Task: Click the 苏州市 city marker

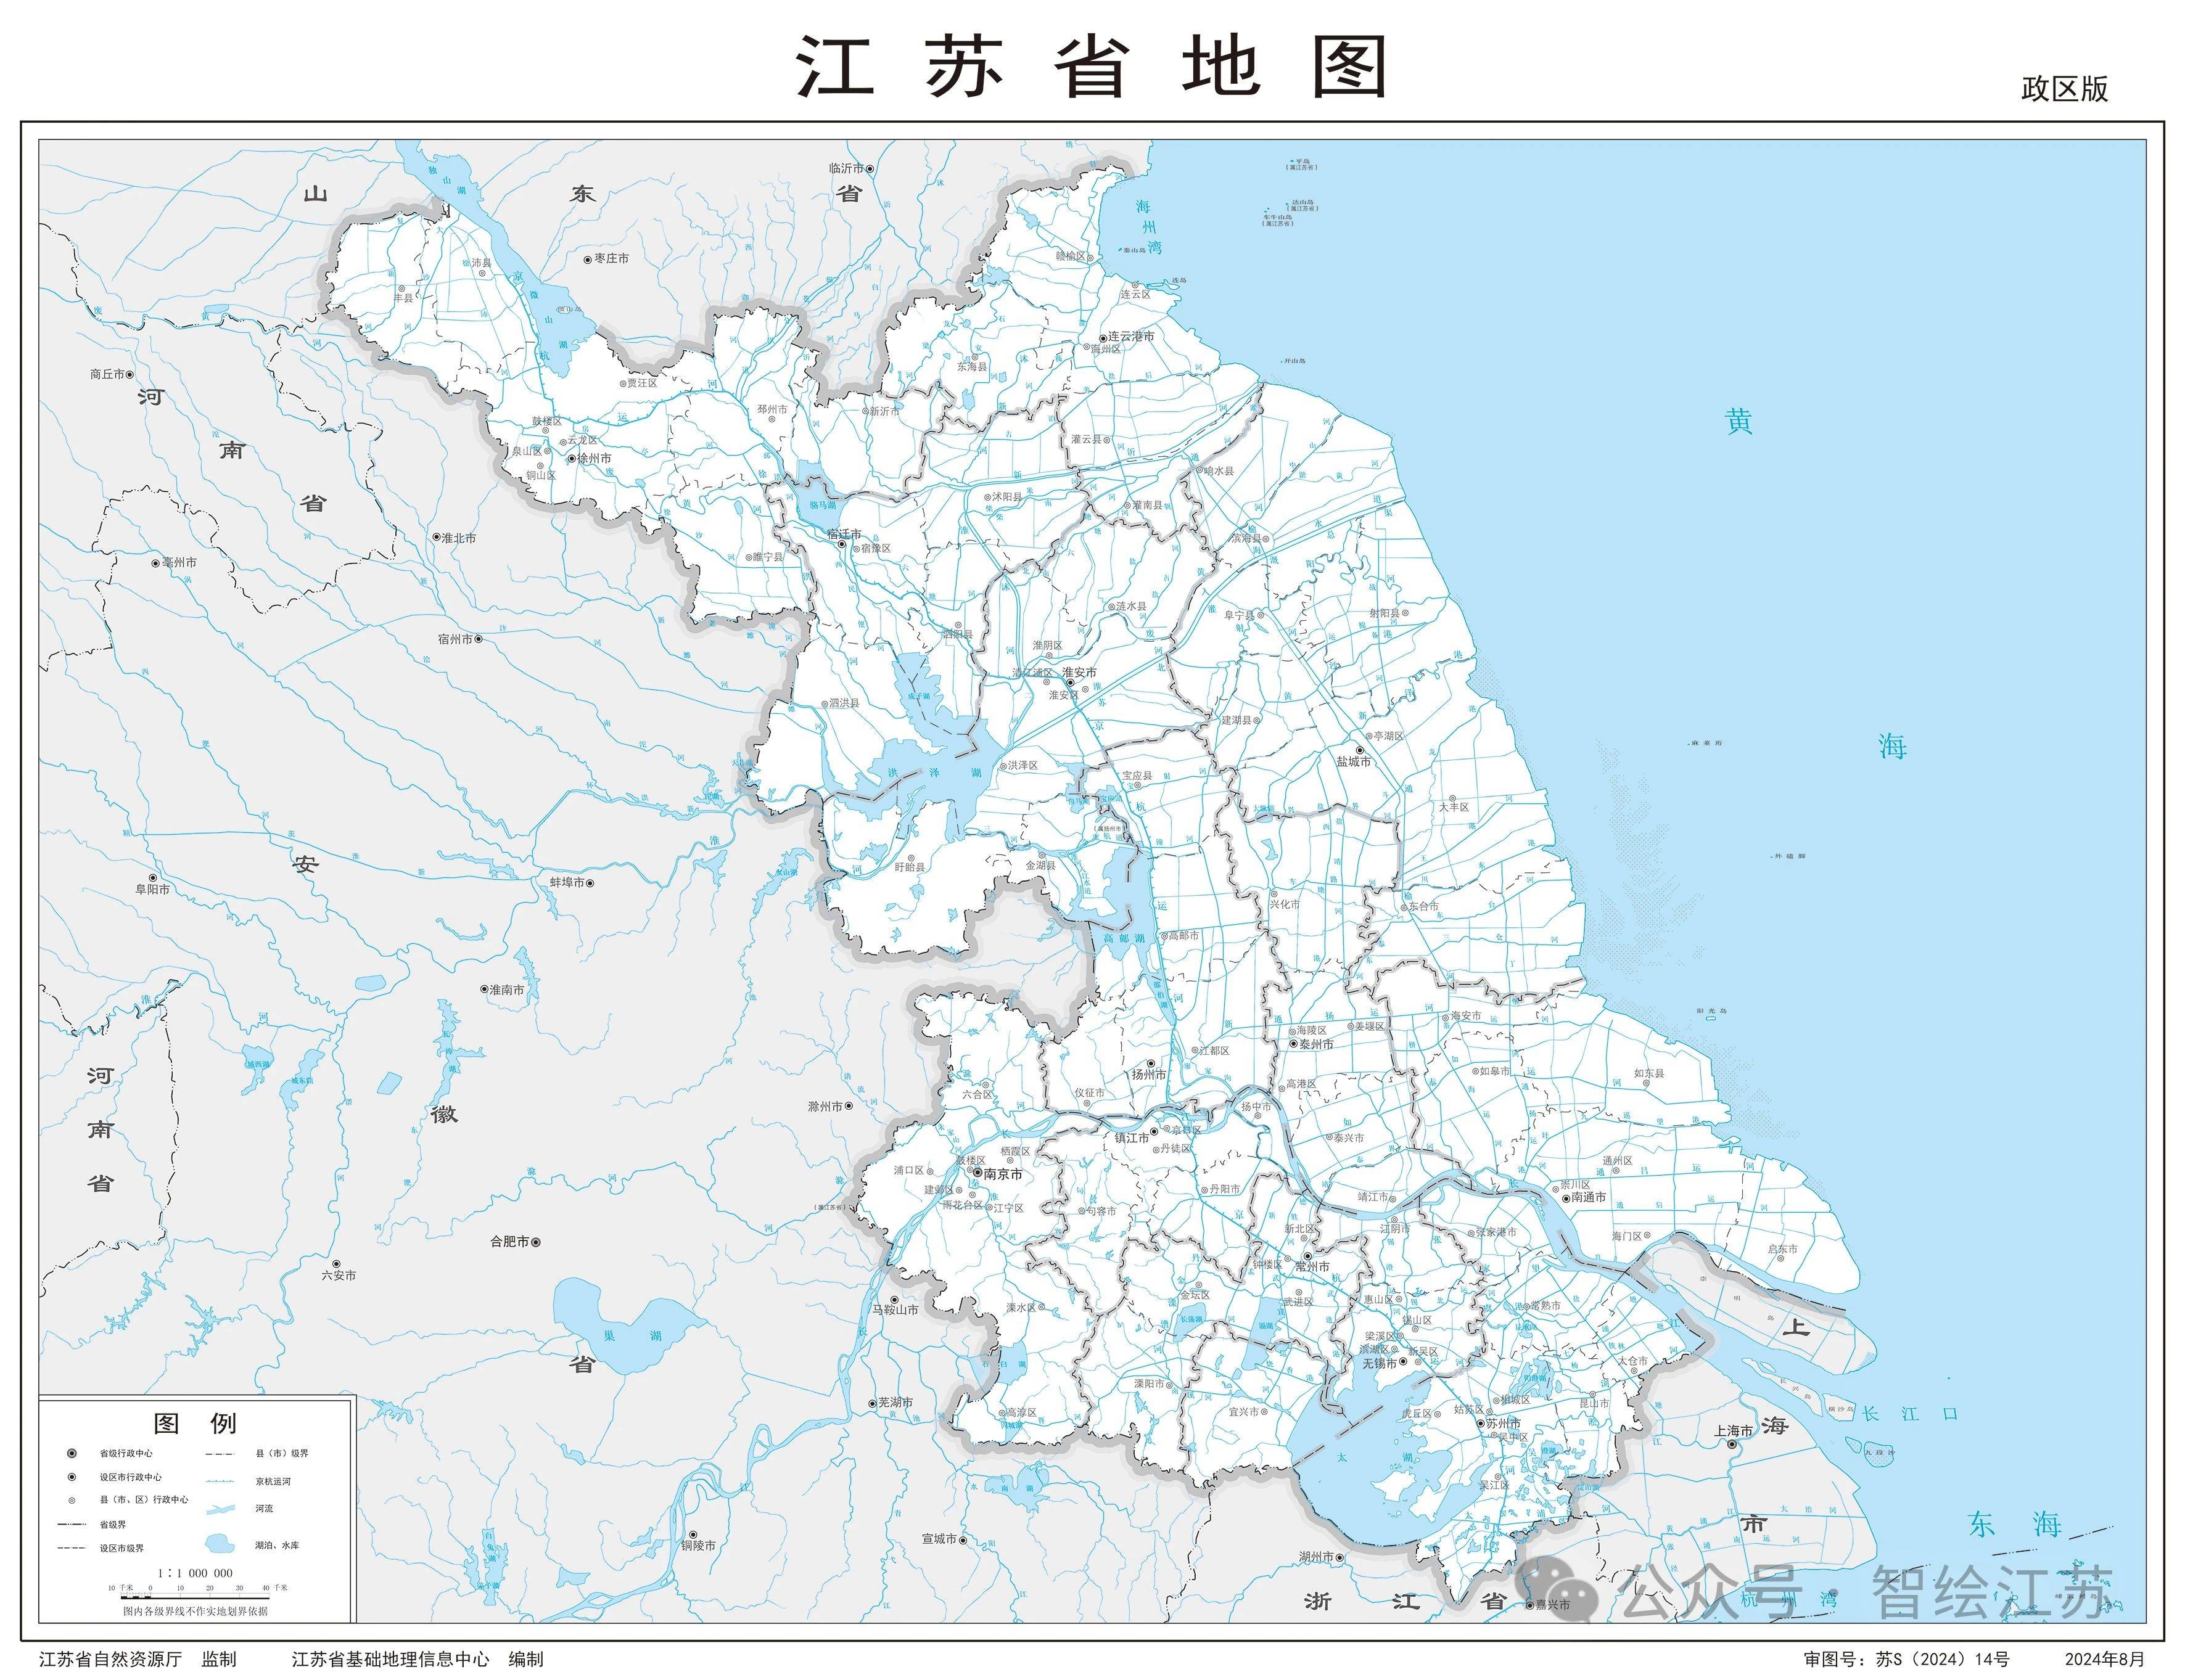Action: (1481, 1423)
